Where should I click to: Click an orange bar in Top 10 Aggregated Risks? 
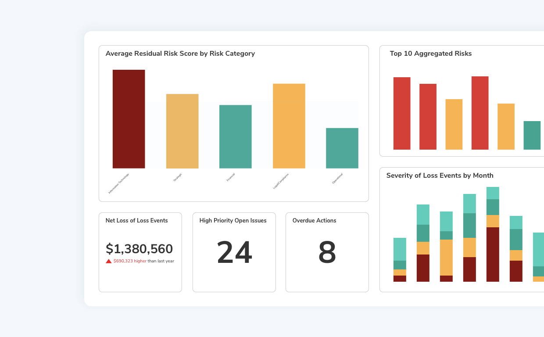(x=454, y=125)
